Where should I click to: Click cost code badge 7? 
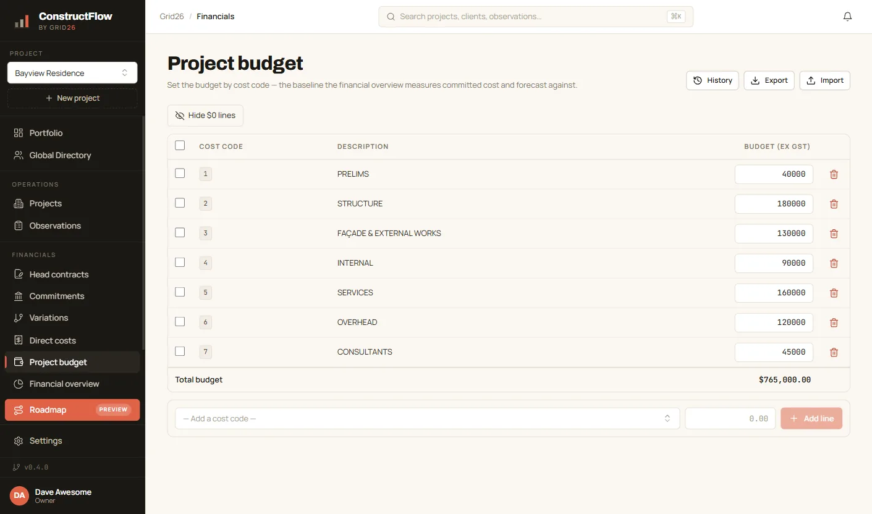205,352
